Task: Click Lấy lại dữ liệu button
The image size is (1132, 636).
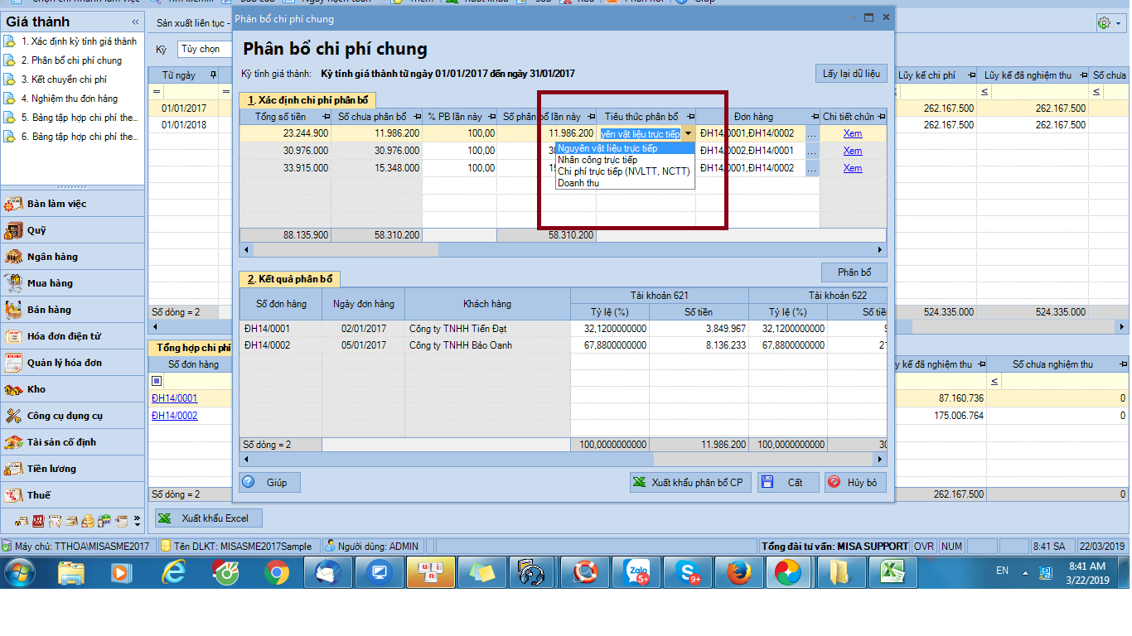Action: tap(851, 74)
